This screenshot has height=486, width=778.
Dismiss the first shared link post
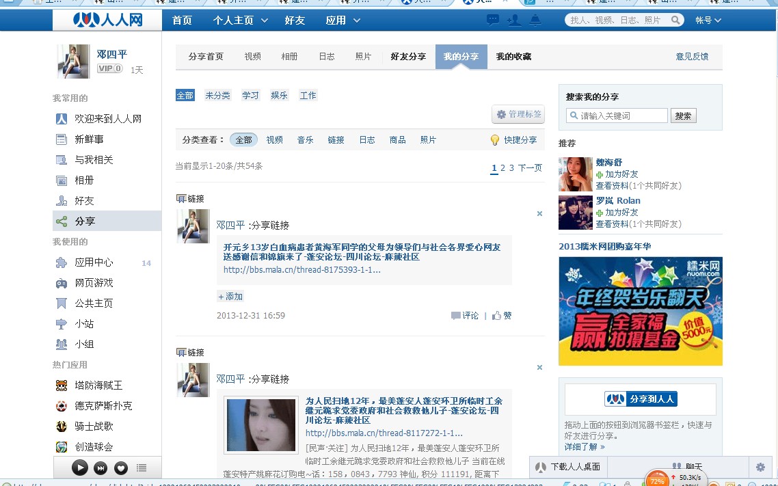click(539, 214)
